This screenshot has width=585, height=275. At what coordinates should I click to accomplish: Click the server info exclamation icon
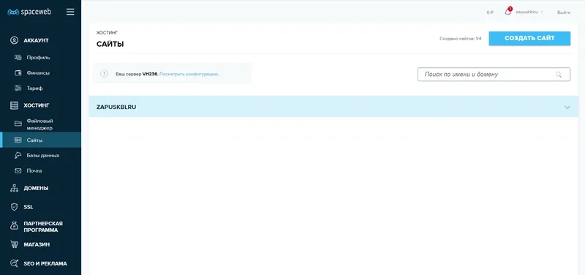(104, 74)
